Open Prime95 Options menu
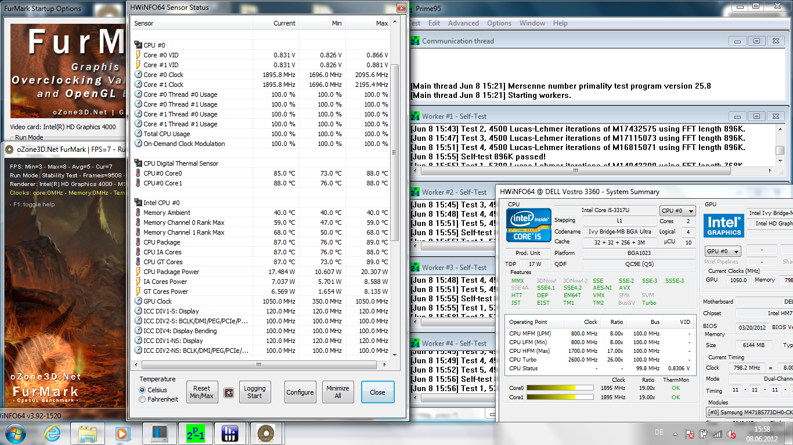 (499, 23)
